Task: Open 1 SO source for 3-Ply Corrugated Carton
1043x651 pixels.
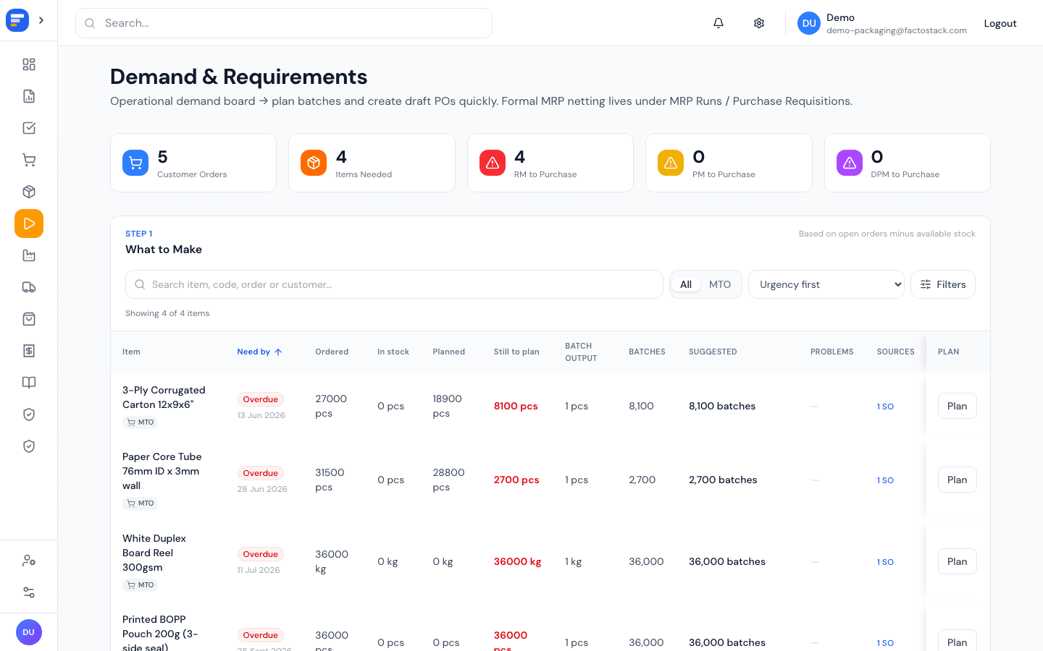Action: pyautogui.click(x=885, y=407)
